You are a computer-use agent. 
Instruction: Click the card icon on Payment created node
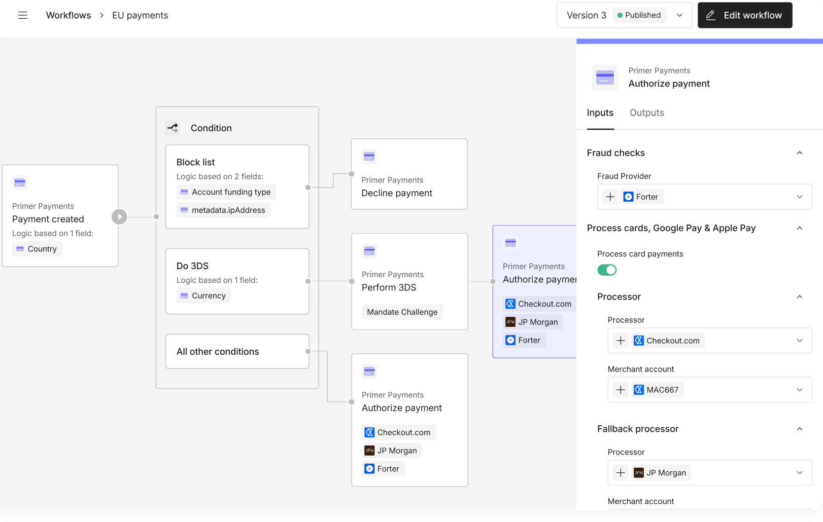click(20, 182)
